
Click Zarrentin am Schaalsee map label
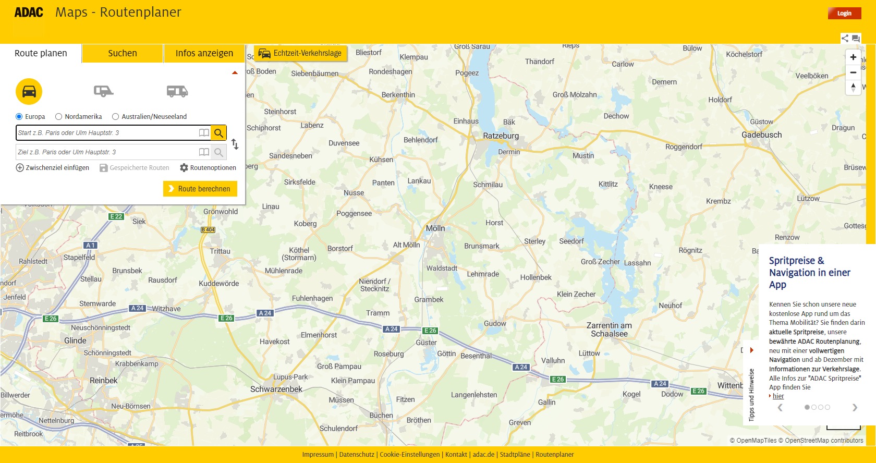609,330
